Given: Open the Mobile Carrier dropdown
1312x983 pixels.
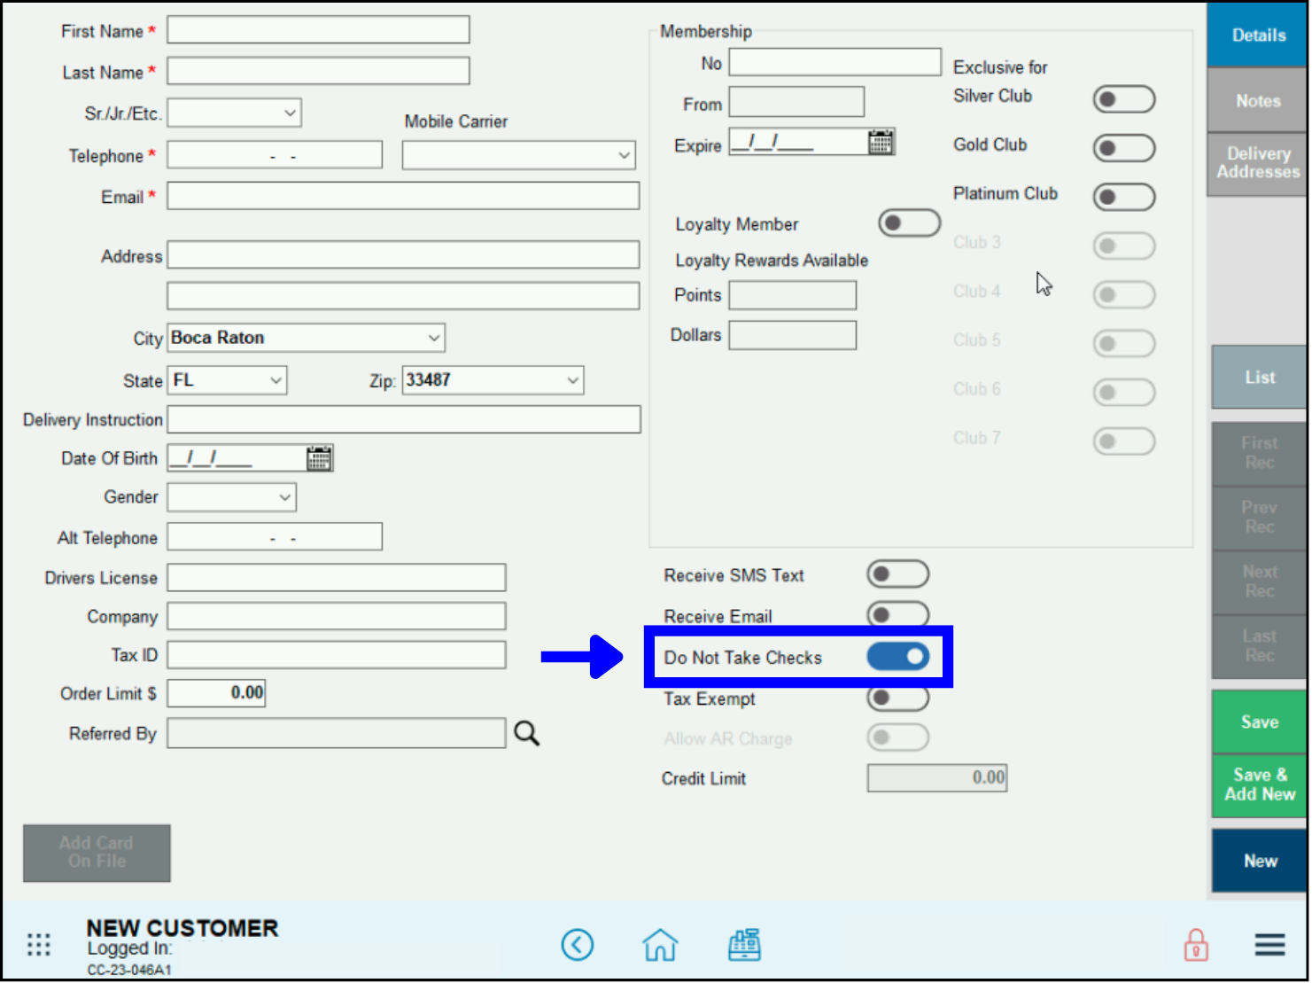Looking at the screenshot, I should click(x=518, y=155).
